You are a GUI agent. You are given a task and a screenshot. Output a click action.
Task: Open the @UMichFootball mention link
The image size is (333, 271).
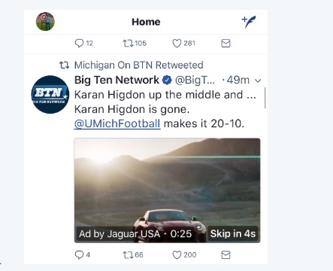pyautogui.click(x=117, y=123)
